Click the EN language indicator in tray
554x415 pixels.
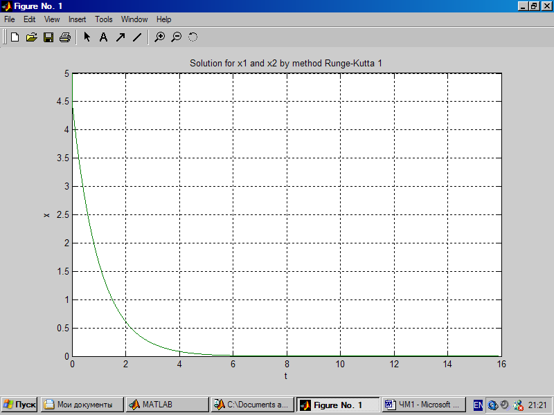pyautogui.click(x=478, y=405)
